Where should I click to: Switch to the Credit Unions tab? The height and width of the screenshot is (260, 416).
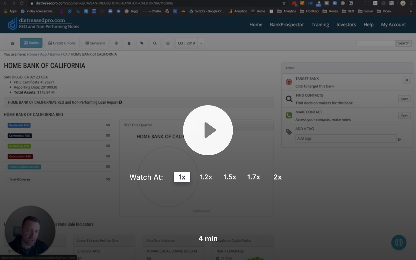click(62, 43)
